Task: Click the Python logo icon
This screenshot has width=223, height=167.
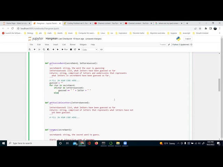Action: (178, 39)
